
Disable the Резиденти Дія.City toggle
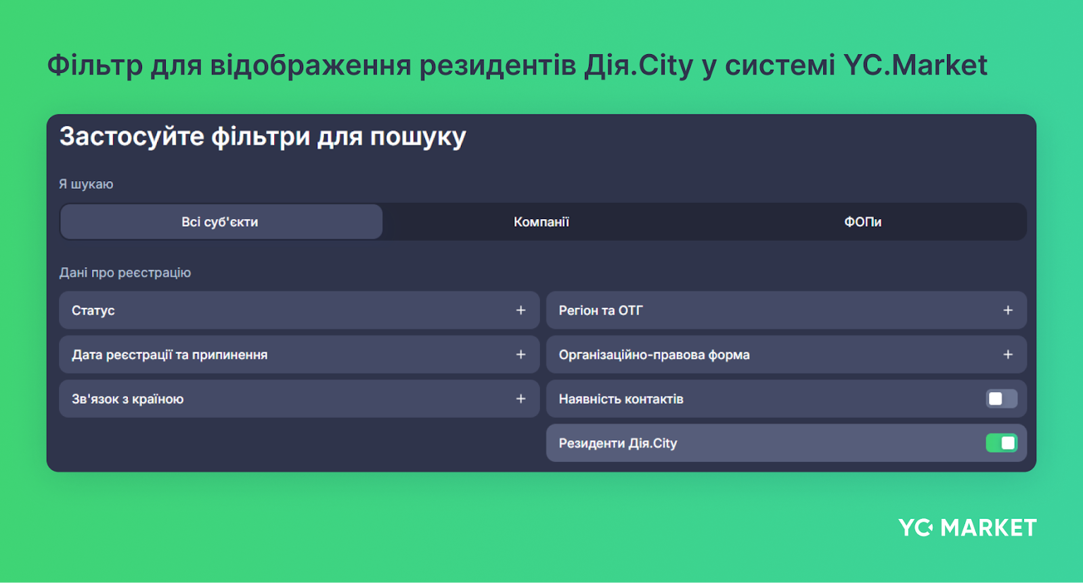click(x=1002, y=443)
